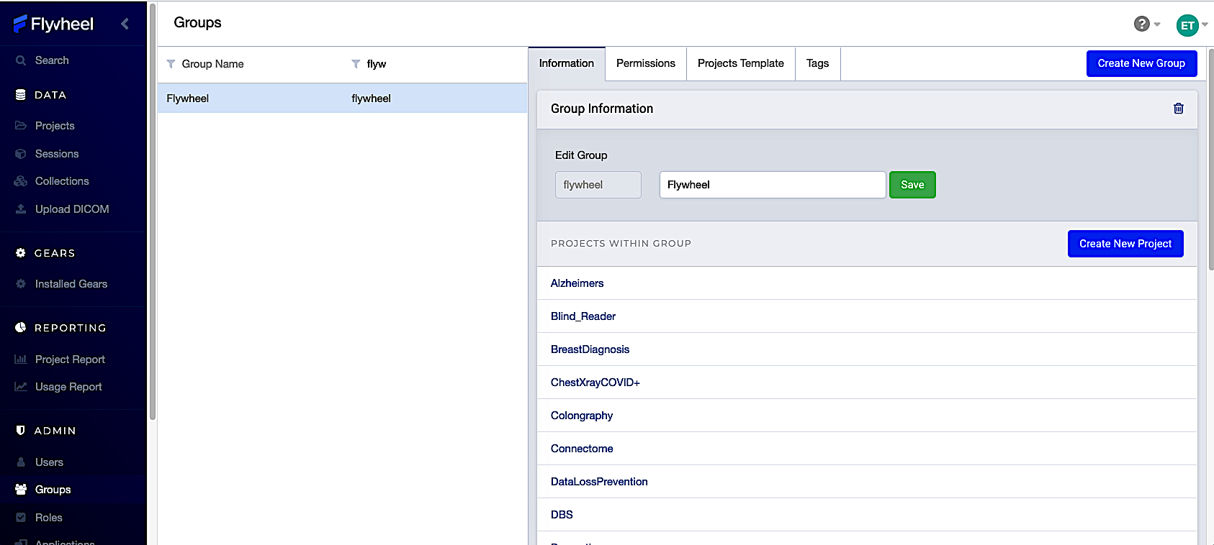This screenshot has width=1214, height=545.
Task: Open the ChestXrayCOVID+ project link
Action: click(x=595, y=383)
